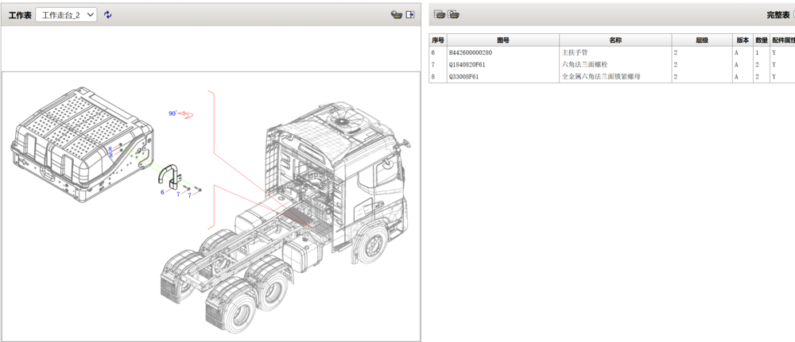Click the 层级 column header
Image resolution: width=795 pixels, height=342 pixels.
(701, 40)
